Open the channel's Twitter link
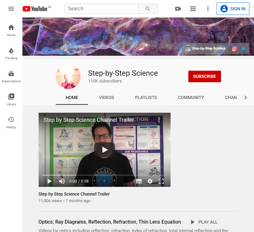Viewport: 254px width, 232px height. point(243,49)
